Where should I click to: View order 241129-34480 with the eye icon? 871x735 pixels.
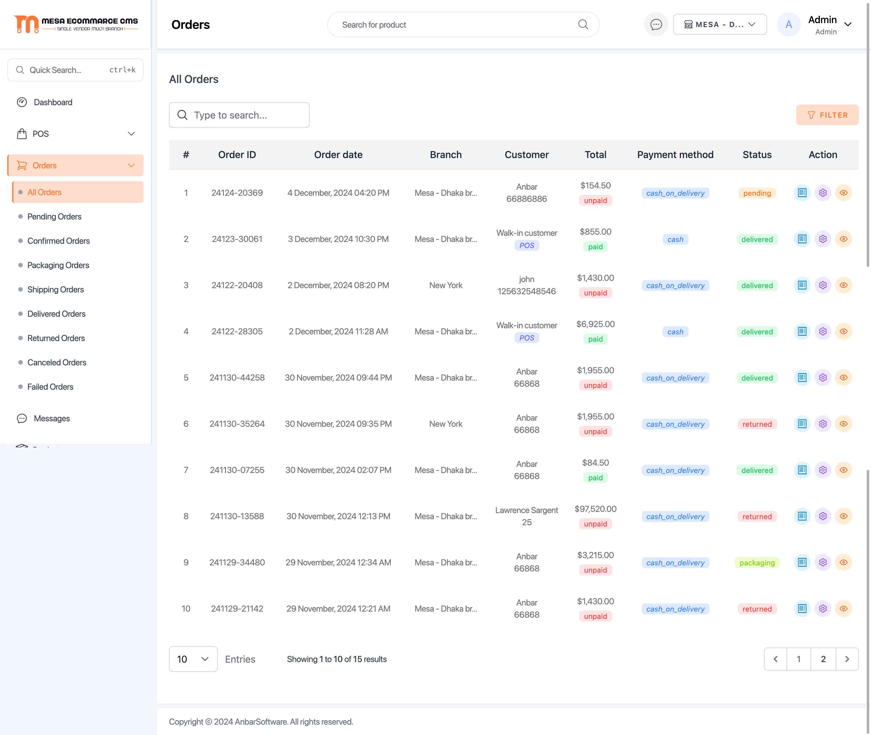click(x=844, y=563)
